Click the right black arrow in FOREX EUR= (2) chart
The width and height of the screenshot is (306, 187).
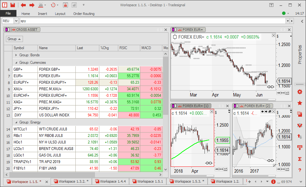click(266, 111)
